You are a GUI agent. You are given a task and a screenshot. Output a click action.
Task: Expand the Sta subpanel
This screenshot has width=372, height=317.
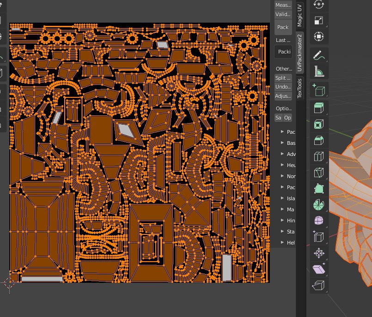(282, 231)
